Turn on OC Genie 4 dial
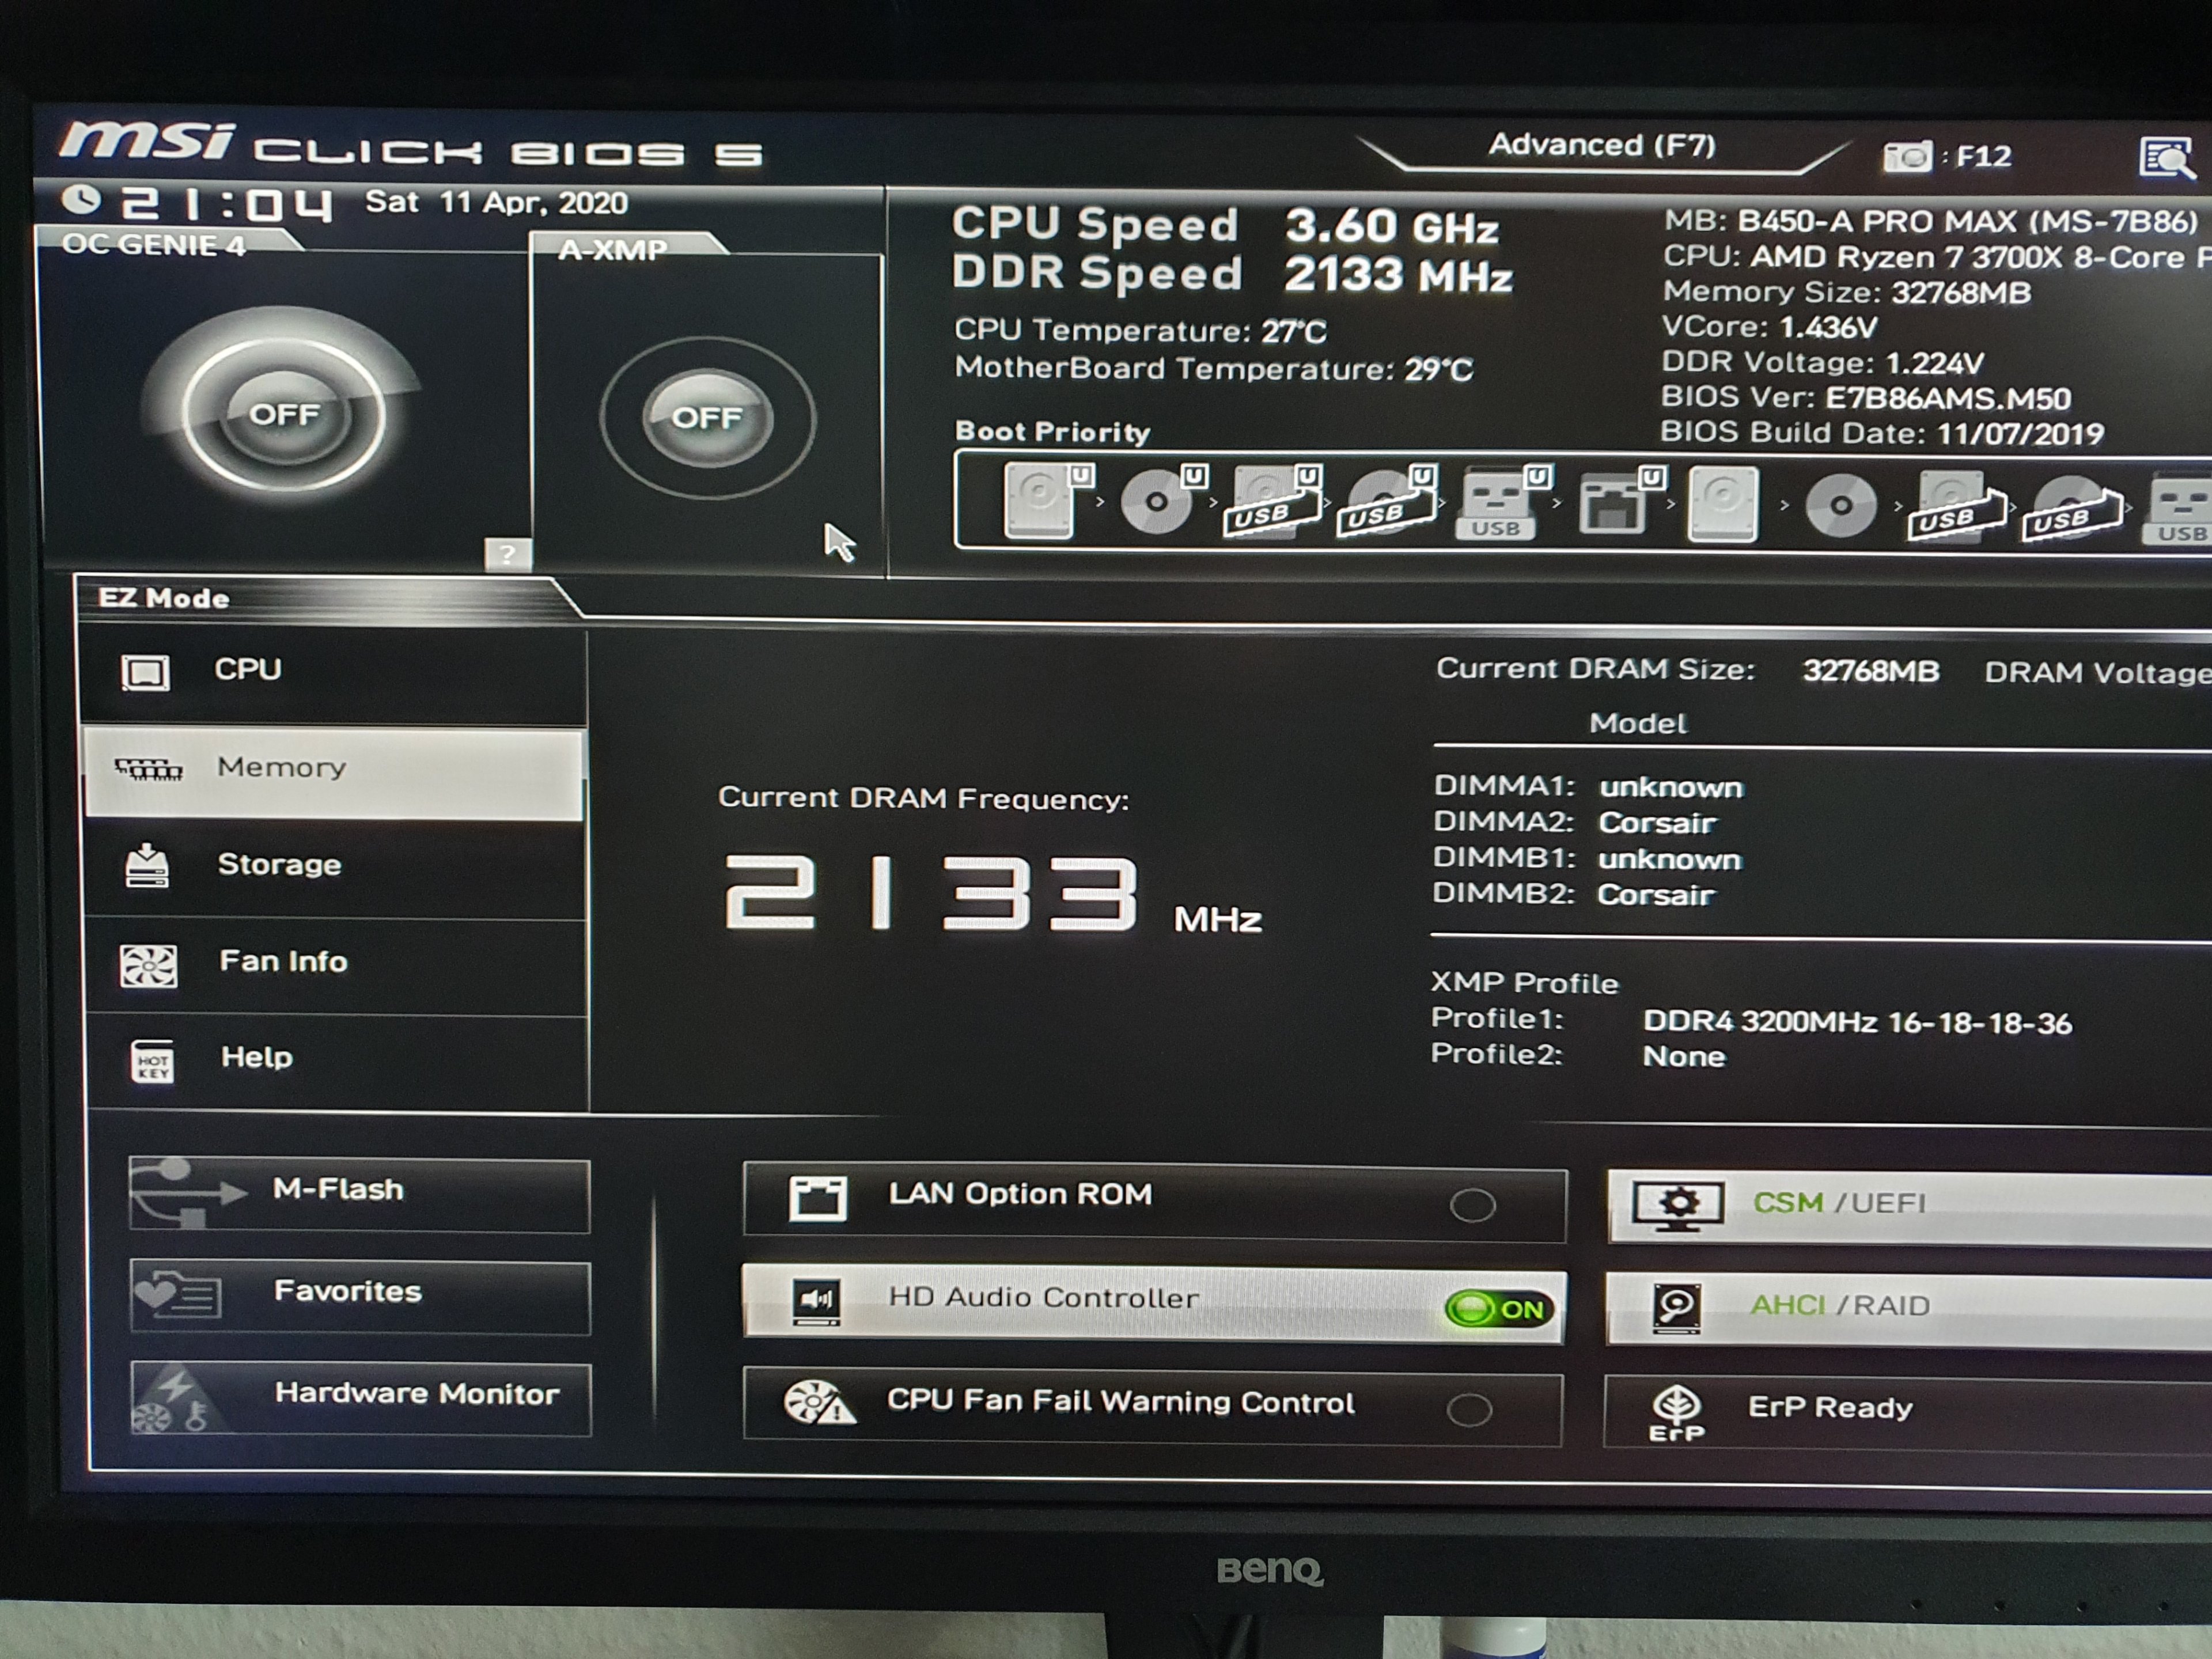The image size is (2212, 1659). point(284,414)
